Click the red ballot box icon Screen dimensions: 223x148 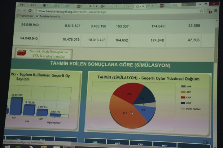[x=22, y=53]
